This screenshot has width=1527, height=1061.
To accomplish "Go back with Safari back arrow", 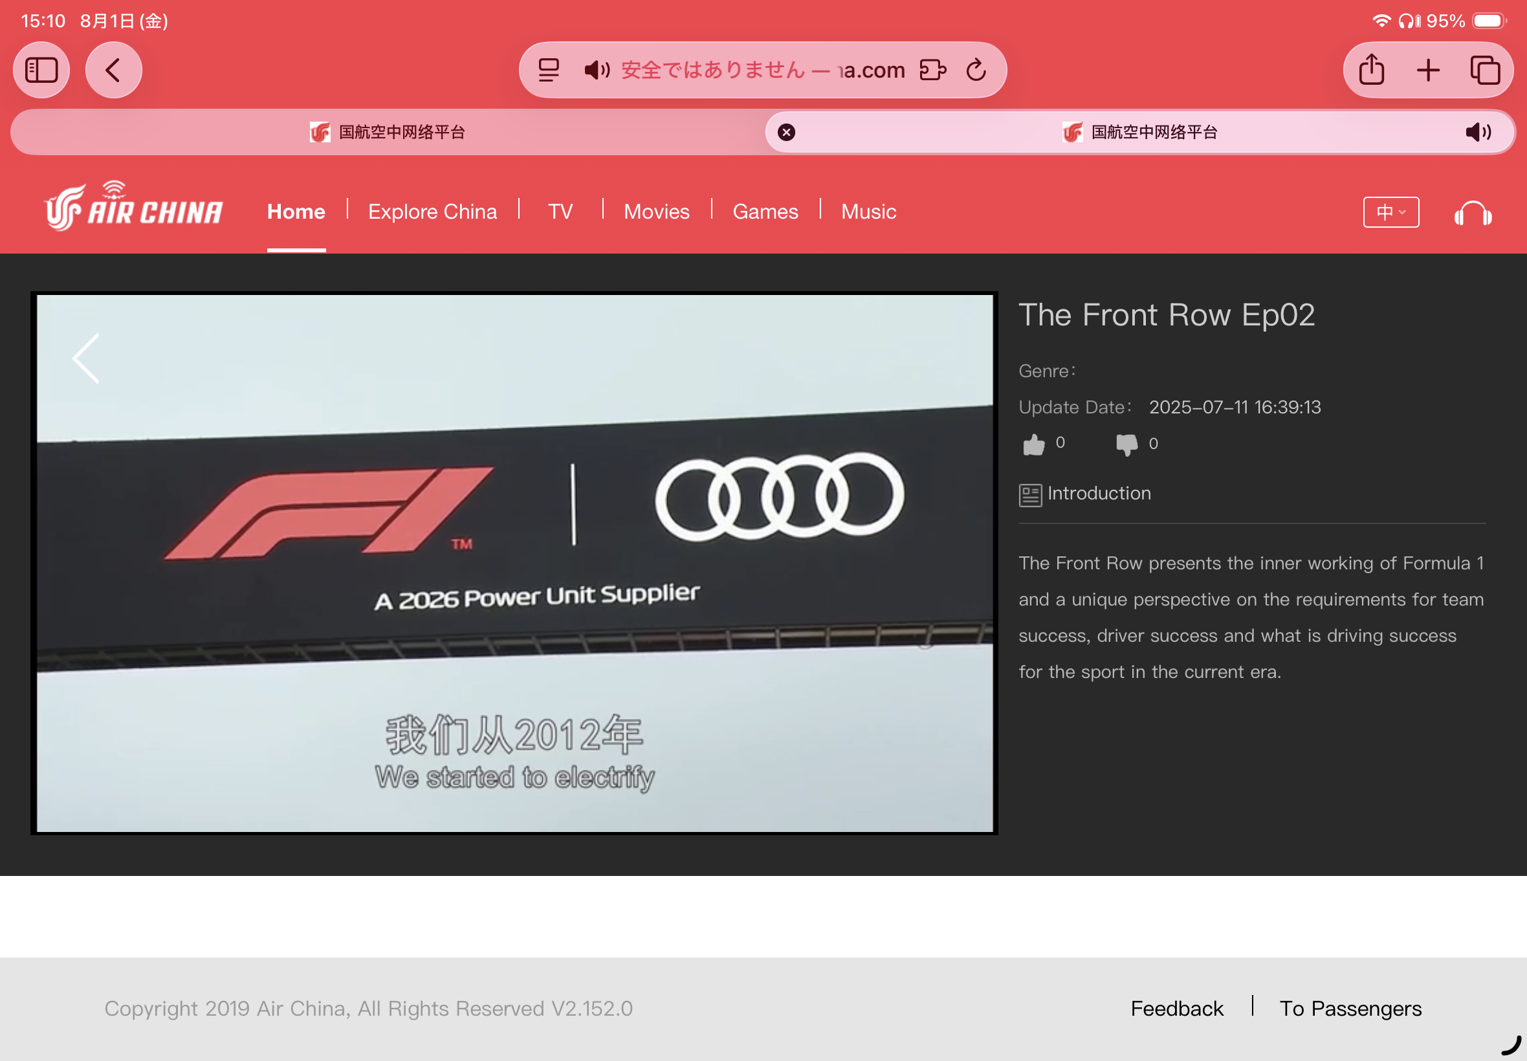I will [x=114, y=70].
